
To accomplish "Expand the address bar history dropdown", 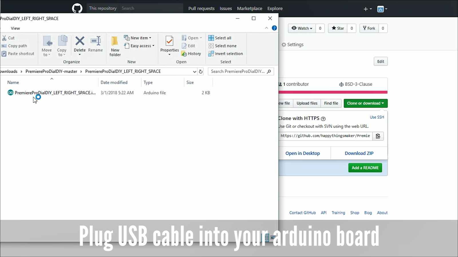I will pyautogui.click(x=195, y=71).
